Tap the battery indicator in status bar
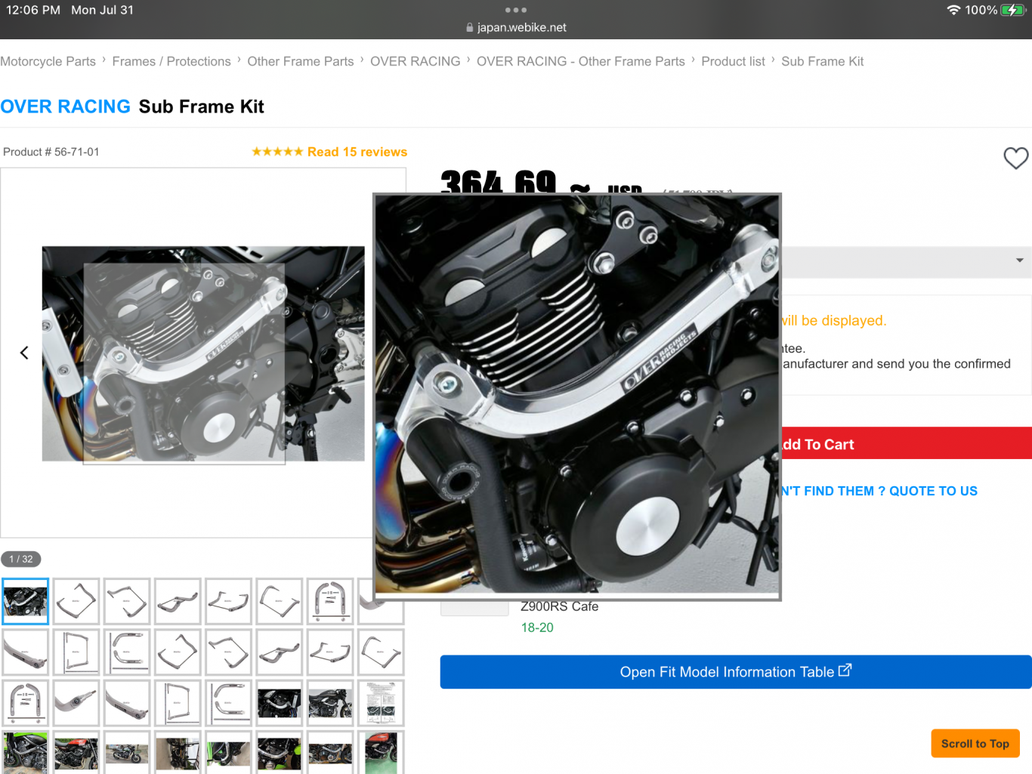This screenshot has height=774, width=1032. (1012, 11)
